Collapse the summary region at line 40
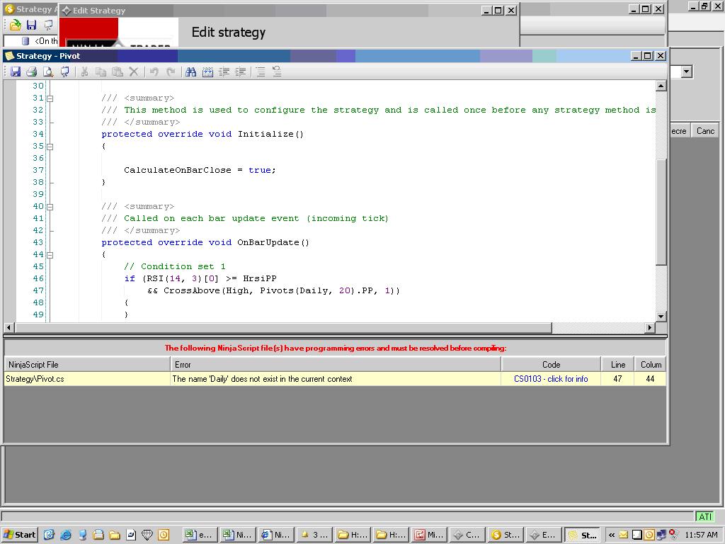Image resolution: width=725 pixels, height=544 pixels. coord(50,207)
